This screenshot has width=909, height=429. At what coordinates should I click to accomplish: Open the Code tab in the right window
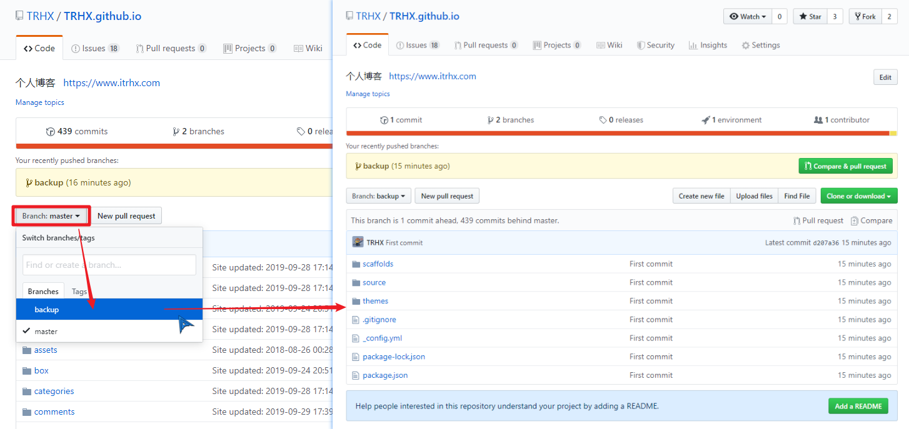coord(367,45)
